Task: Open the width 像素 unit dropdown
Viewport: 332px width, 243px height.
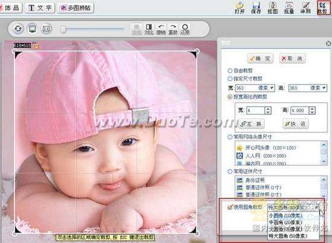Action: tap(272, 88)
